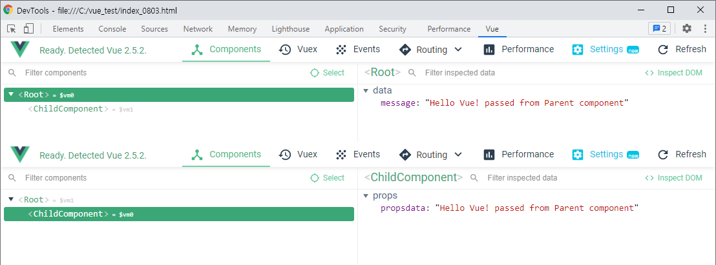Click the Vue logo in upper panel
Image resolution: width=716 pixels, height=265 pixels.
20,49
